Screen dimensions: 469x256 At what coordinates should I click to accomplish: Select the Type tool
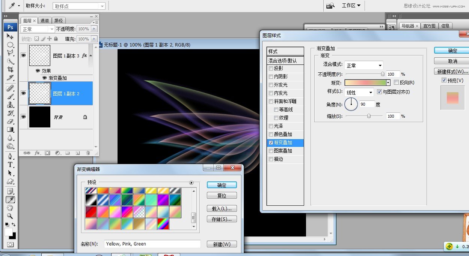[11, 165]
